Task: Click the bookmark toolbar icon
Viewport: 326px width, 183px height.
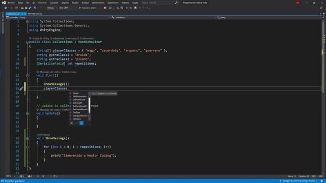Action: [x=135, y=8]
